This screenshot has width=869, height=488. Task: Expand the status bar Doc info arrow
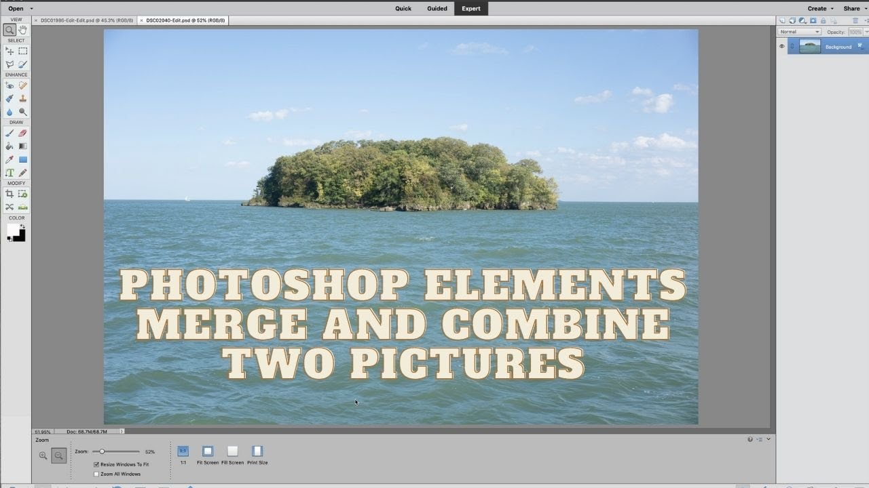122,431
